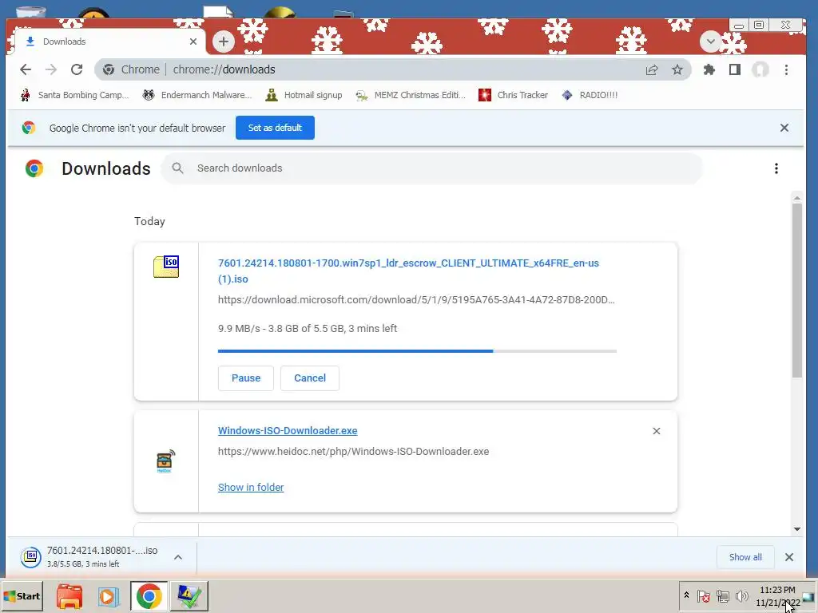Viewport: 818px width, 613px height.
Task: Click the heidoc.net source URL
Action: [353, 452]
